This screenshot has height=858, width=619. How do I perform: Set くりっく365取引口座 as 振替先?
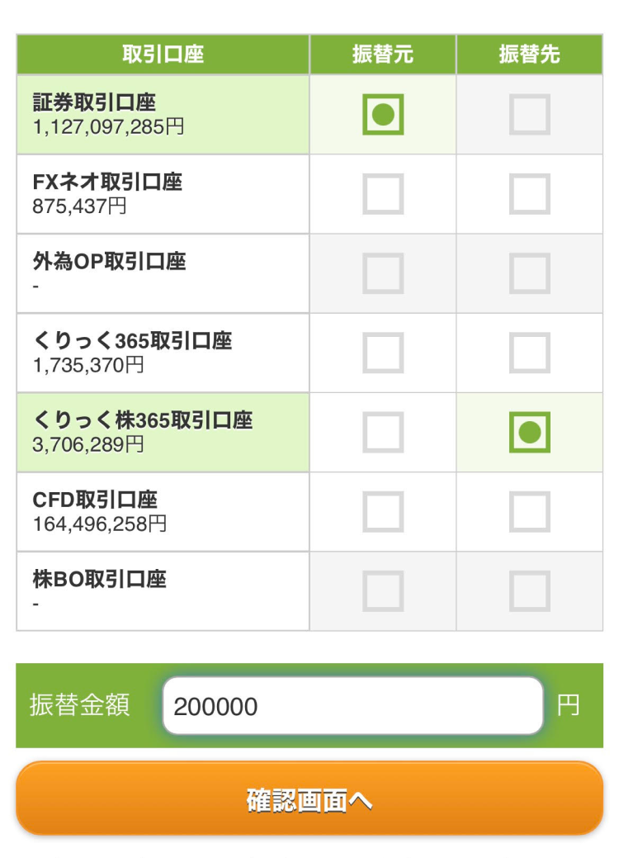tap(529, 353)
